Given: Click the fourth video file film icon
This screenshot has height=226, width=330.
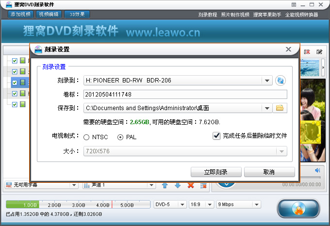Looking at the screenshot, I should [23, 93].
